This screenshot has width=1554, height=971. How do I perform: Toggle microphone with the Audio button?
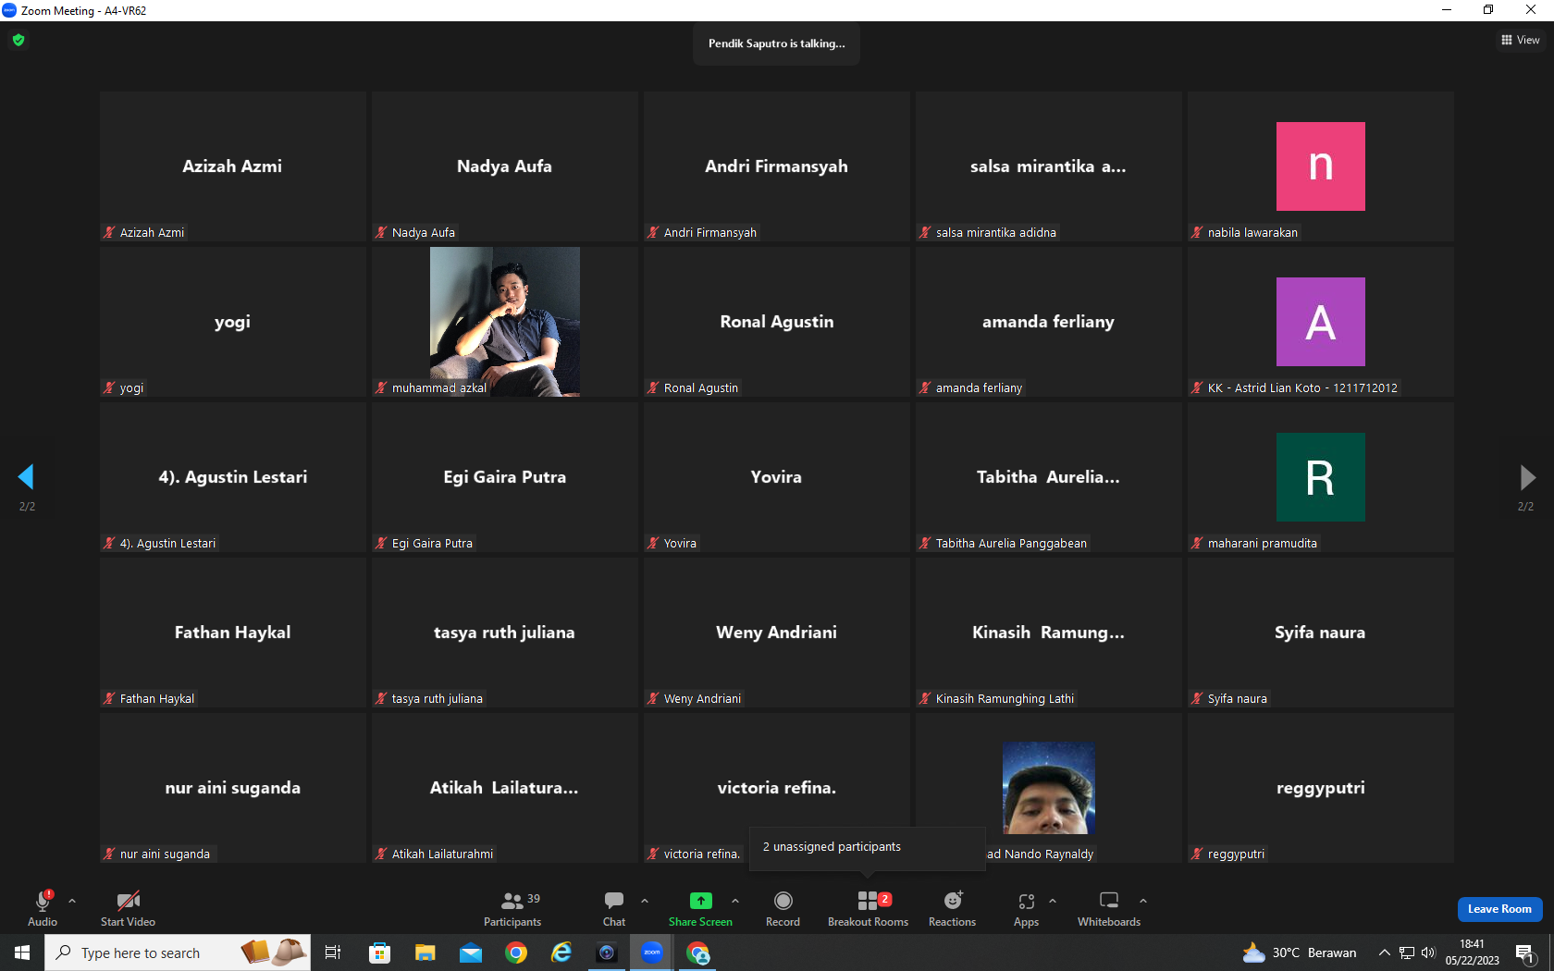tap(43, 908)
